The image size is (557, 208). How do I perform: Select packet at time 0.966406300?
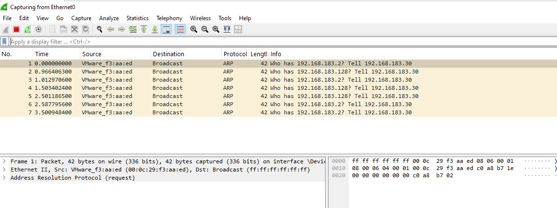coord(278,72)
